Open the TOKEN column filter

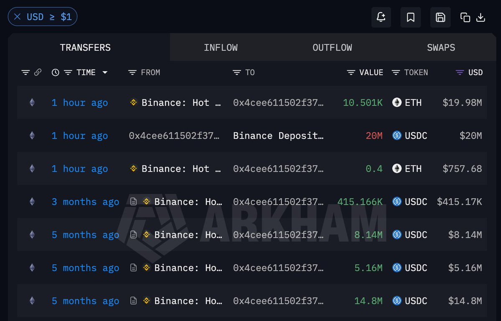396,73
